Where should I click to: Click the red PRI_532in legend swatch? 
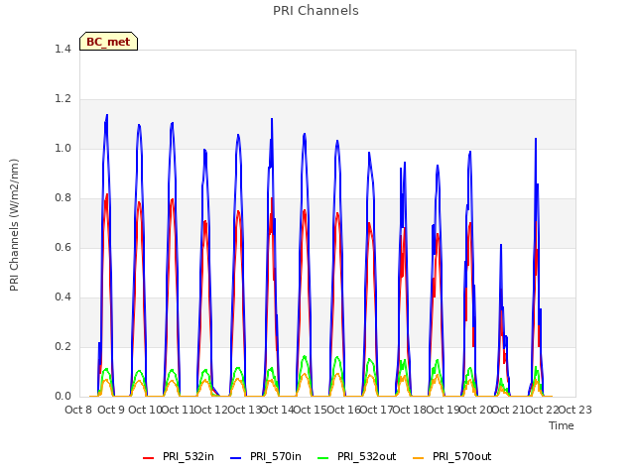tap(148, 458)
